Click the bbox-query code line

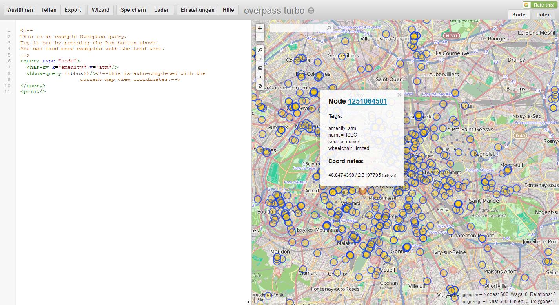116,73
